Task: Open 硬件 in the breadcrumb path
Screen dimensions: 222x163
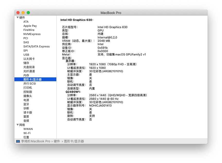Action: pyautogui.click(x=57, y=141)
